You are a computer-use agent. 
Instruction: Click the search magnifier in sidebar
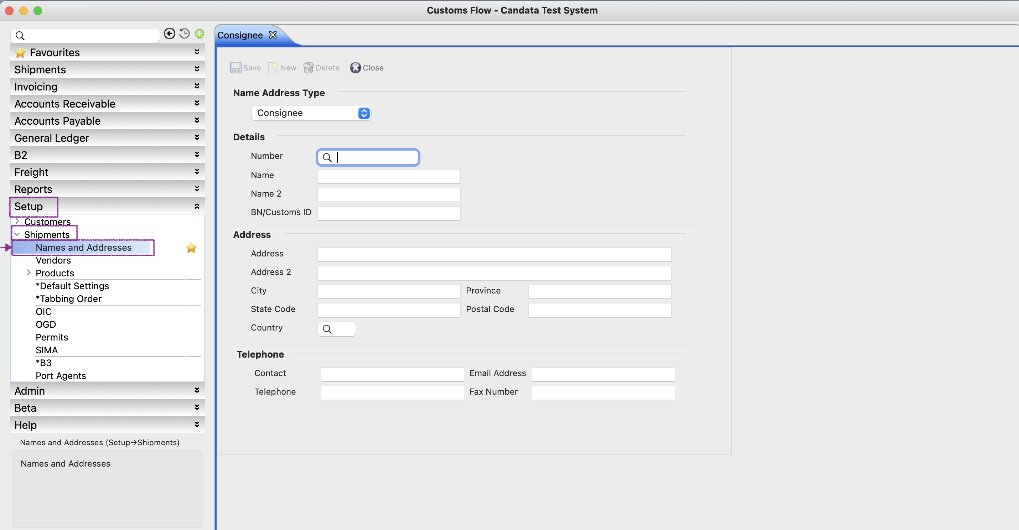20,36
